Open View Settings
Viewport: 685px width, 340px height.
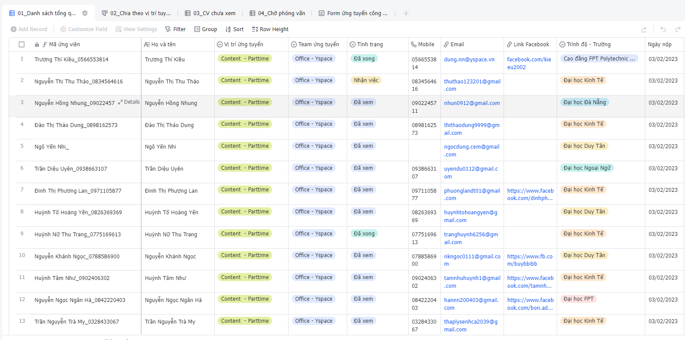(136, 29)
